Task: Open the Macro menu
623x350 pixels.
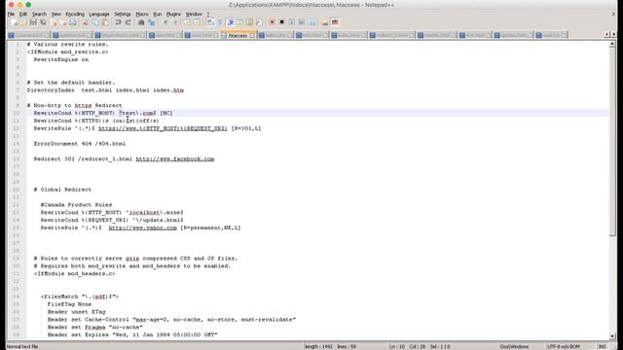Action: click(x=142, y=14)
